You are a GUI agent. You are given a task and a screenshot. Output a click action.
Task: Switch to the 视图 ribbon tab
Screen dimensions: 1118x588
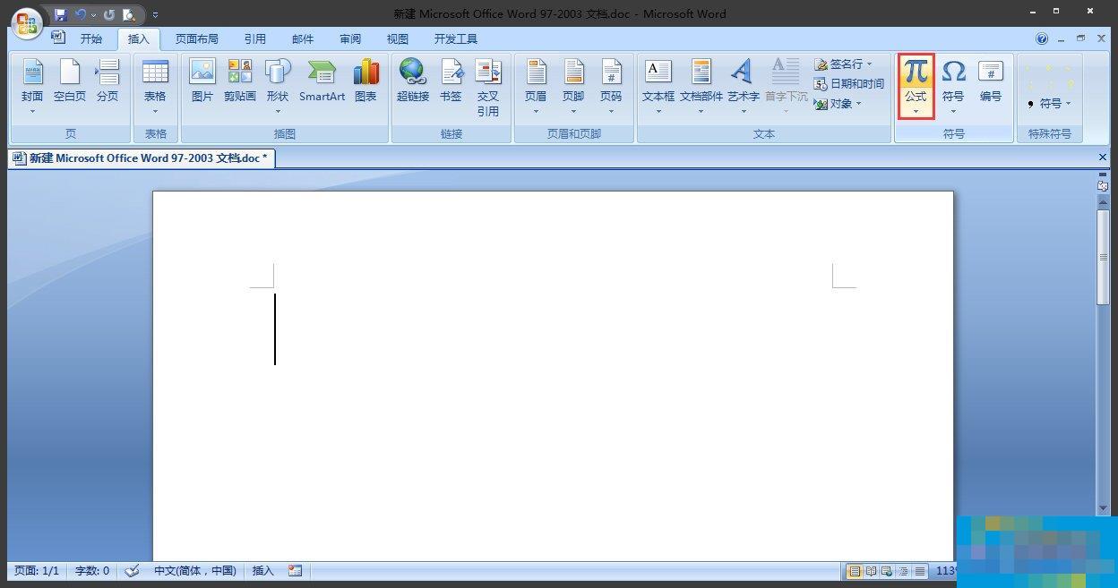coord(398,39)
